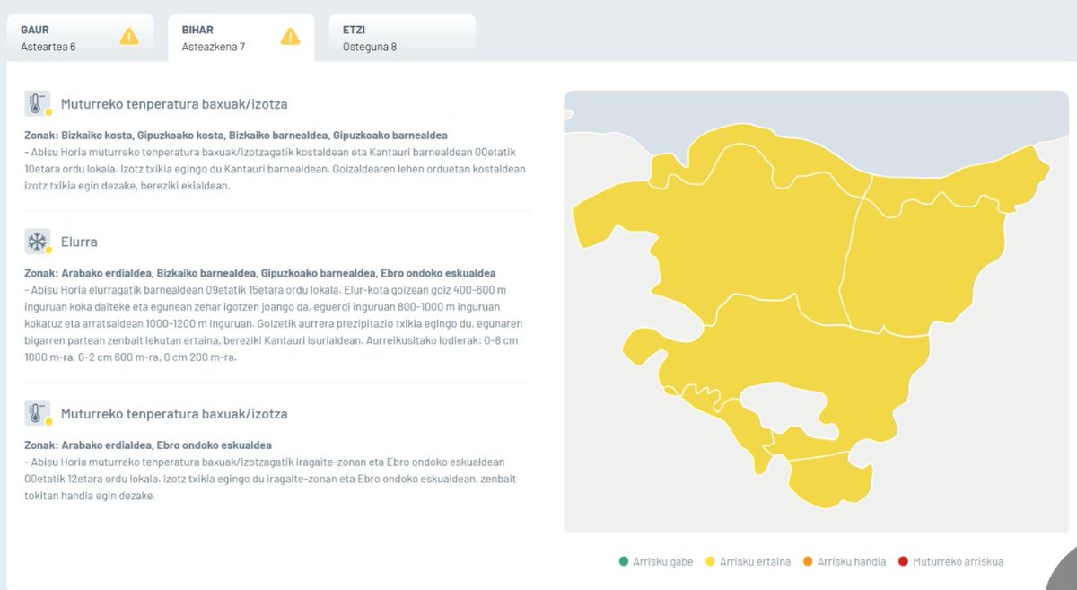
Task: Click 'Zonak: Arabako erdialdea, Bizkaiko barnealdea' line
Action: coord(259,273)
